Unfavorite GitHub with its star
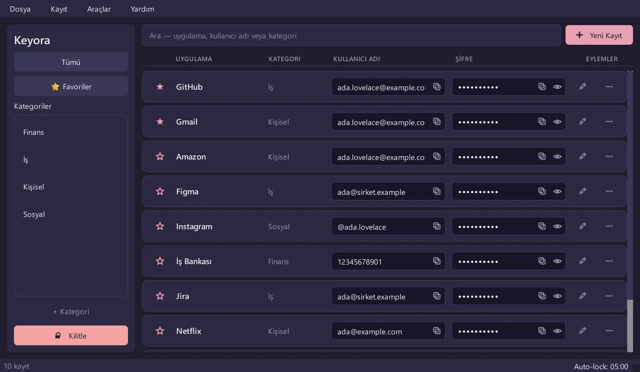640x372 pixels. (160, 87)
